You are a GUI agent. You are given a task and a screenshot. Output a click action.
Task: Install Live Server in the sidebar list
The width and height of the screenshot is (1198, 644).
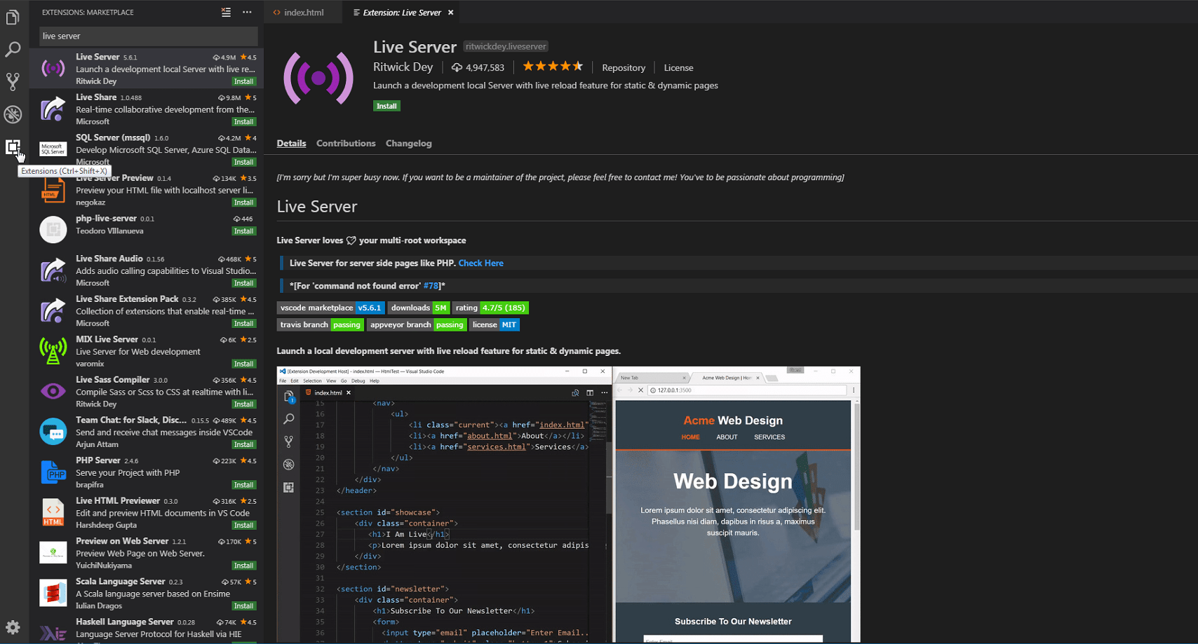pos(243,81)
